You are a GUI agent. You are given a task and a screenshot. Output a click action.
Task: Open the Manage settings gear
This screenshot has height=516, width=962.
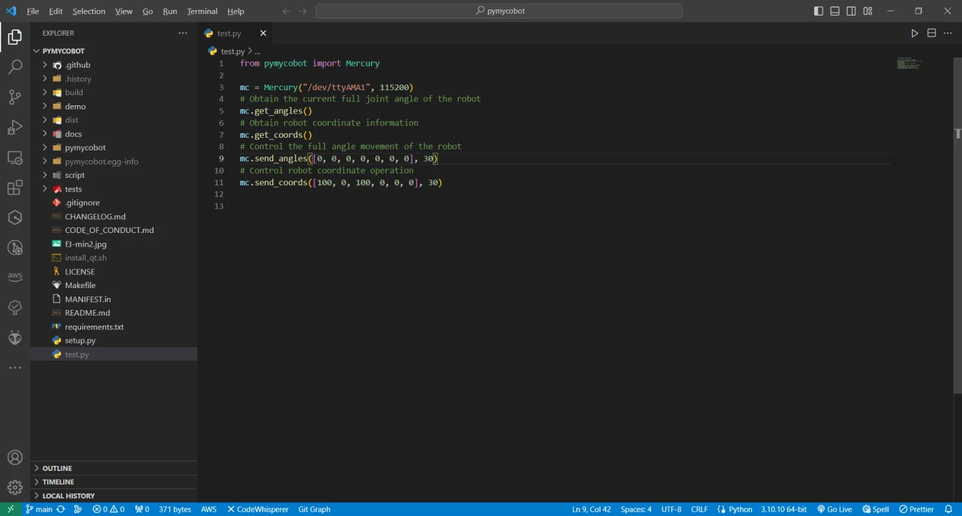coord(15,487)
